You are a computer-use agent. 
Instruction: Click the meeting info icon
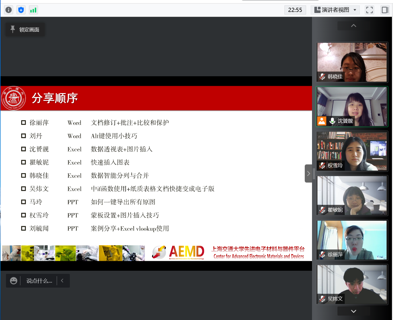pos(9,10)
